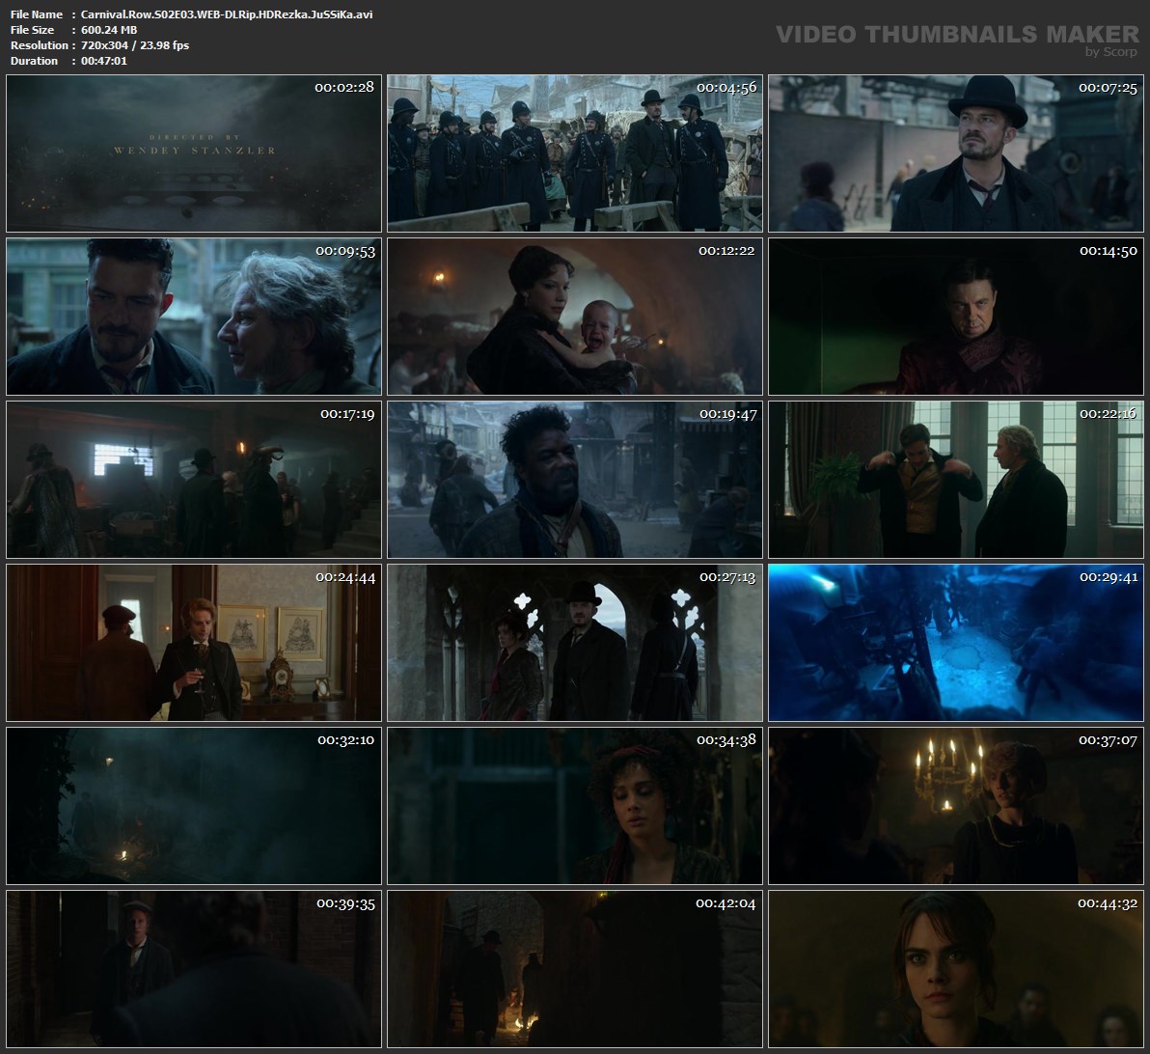This screenshot has width=1150, height=1054.
Task: Click the 'File Size' label
Action: [32, 30]
